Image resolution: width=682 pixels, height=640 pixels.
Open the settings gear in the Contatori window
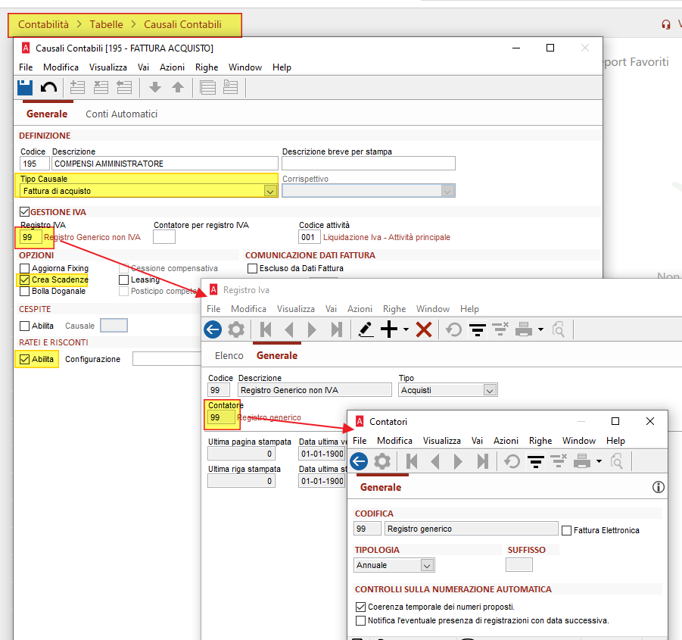[x=382, y=461]
